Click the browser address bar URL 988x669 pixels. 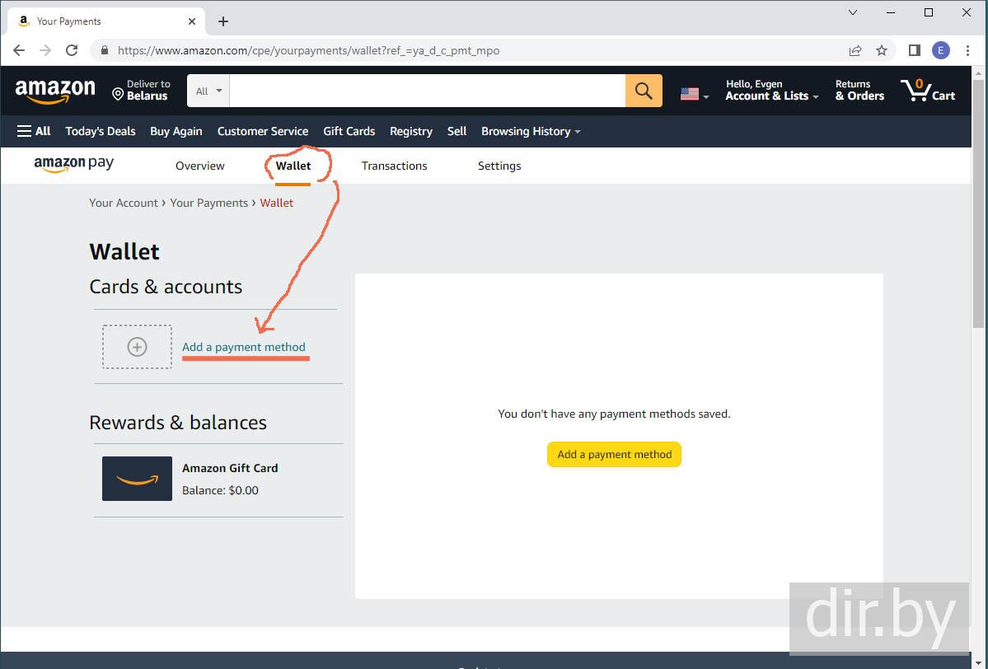click(x=309, y=50)
